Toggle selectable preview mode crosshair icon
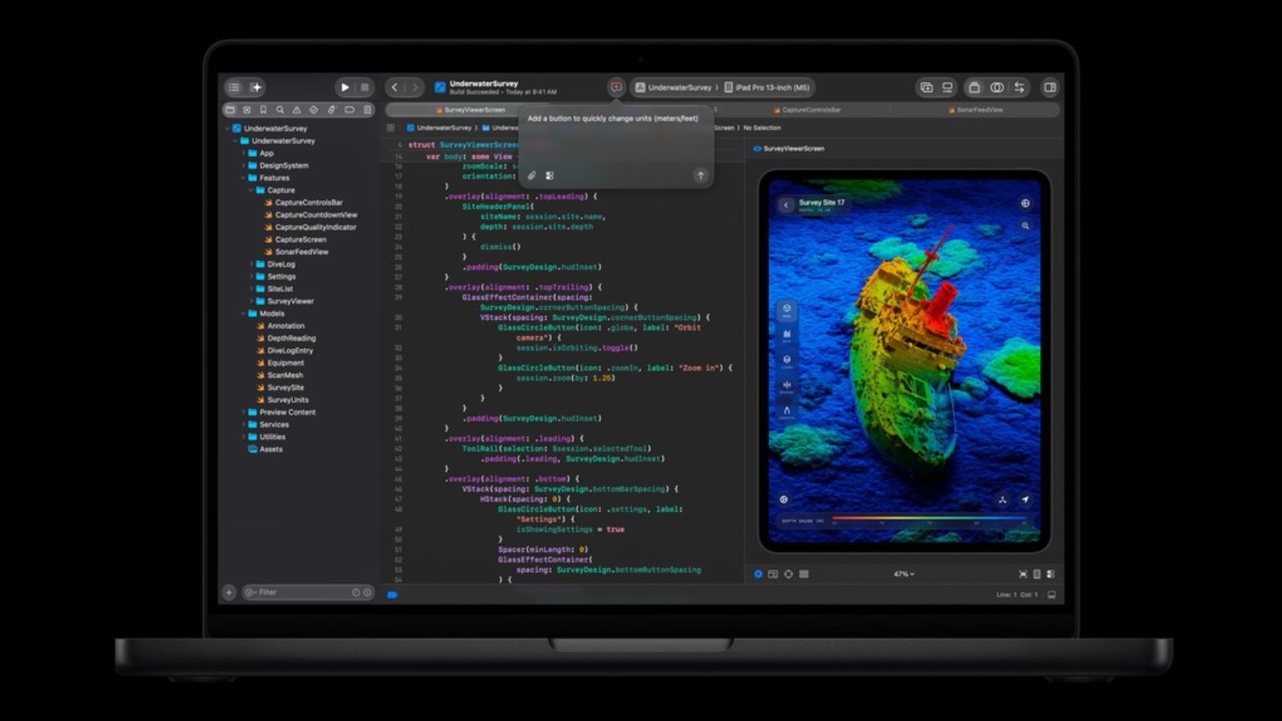1282x721 pixels. (788, 574)
